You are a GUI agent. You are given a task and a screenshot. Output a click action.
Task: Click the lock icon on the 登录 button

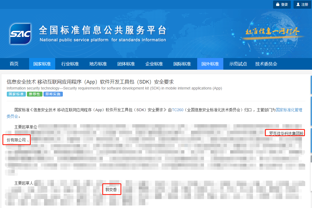pos(278,4)
